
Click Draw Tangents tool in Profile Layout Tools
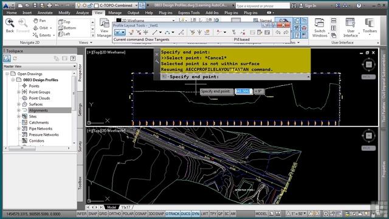[x=117, y=32]
